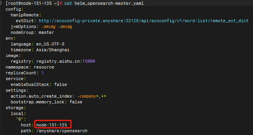Click the namespace resource value
Screen dimensions: 253x135
tap(44, 67)
